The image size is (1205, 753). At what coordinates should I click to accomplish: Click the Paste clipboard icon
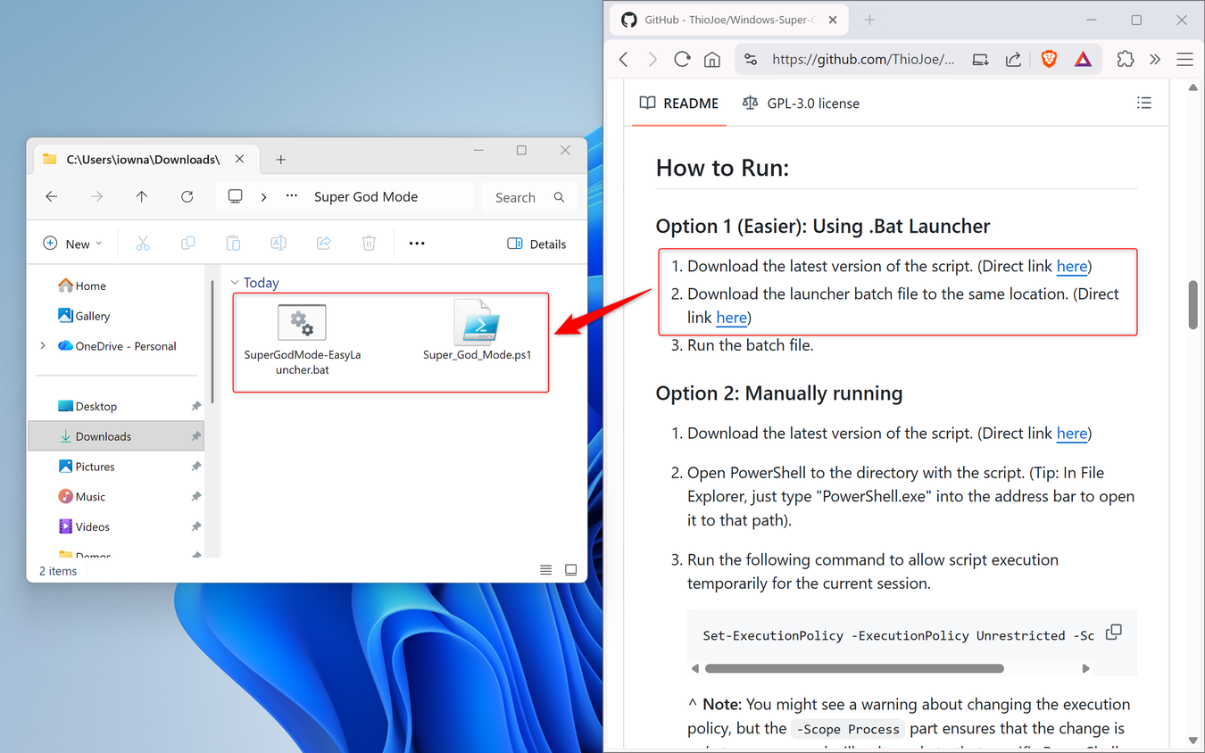coord(233,244)
